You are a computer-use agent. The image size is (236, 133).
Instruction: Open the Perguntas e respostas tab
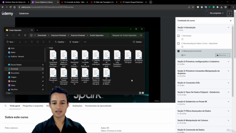point(33,106)
